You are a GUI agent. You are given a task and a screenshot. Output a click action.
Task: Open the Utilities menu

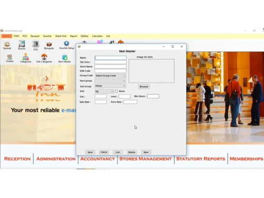[84, 36]
